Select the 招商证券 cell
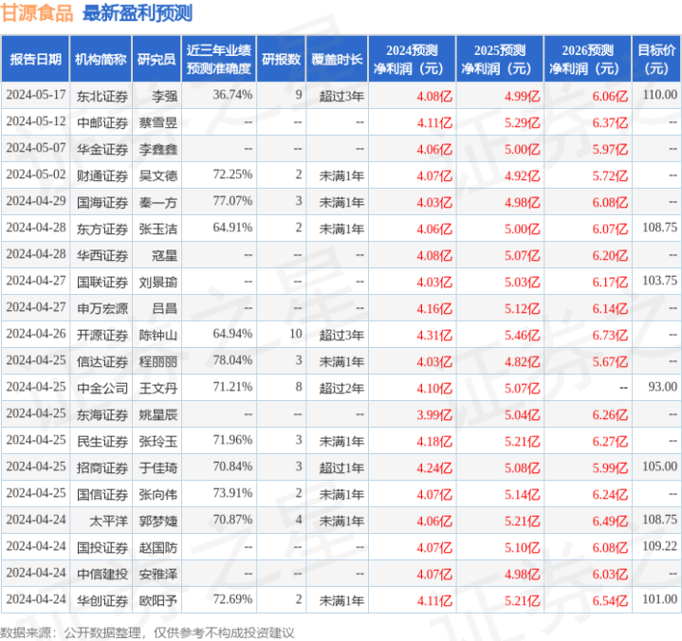This screenshot has width=682, height=641. (x=102, y=467)
